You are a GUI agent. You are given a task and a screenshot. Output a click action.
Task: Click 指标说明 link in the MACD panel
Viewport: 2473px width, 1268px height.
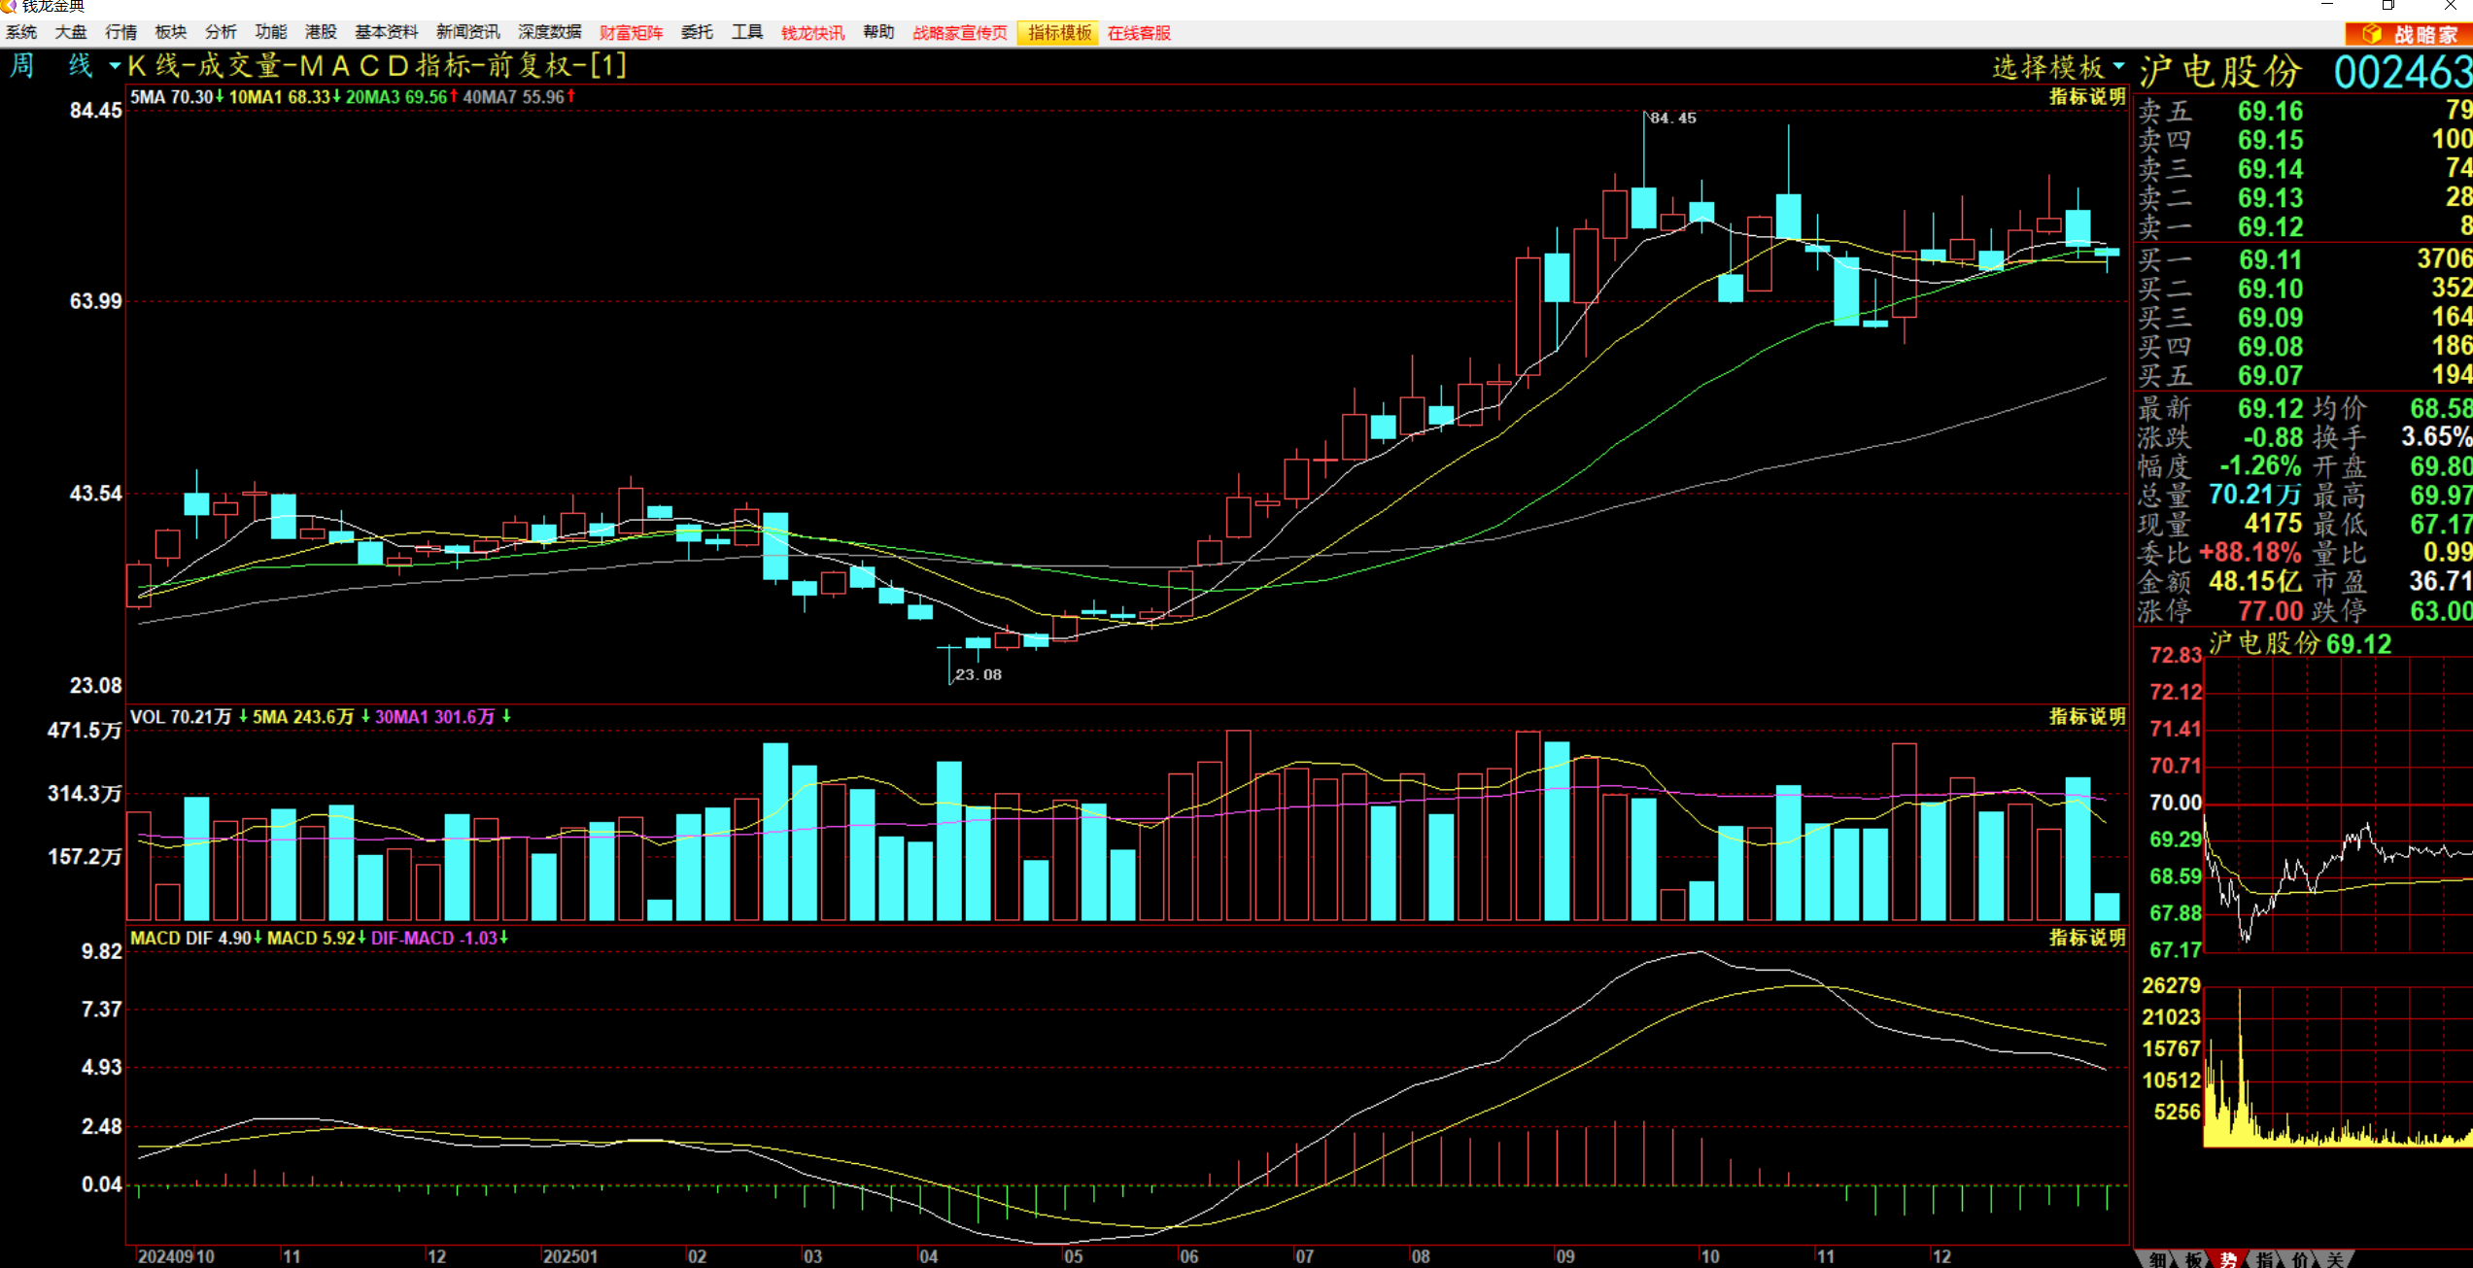click(2087, 939)
